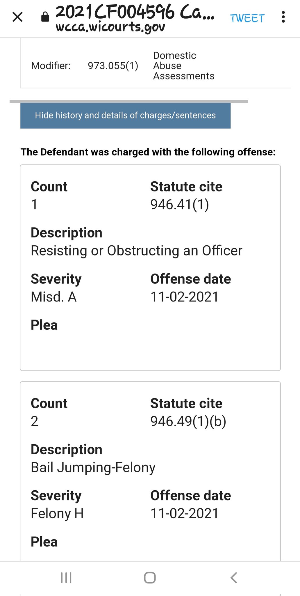This screenshot has height=596, width=300.
Task: Tap the Bail Jumping-Felony description
Action: [93, 468]
